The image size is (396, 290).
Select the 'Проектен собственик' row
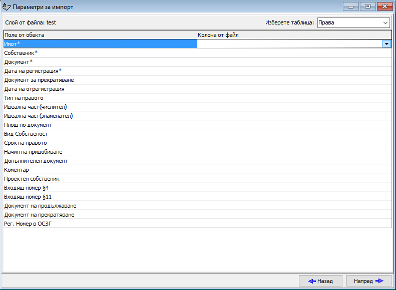point(100,179)
